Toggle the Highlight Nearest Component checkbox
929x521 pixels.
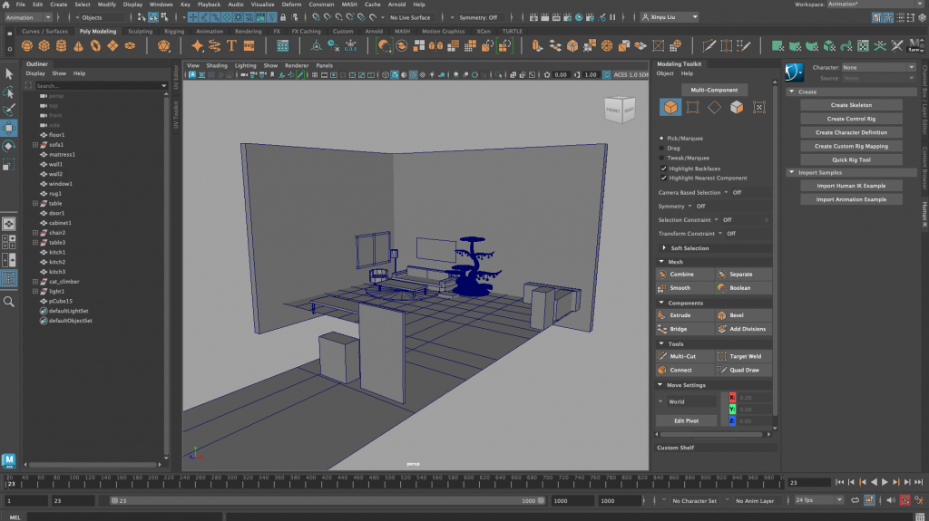coord(663,178)
